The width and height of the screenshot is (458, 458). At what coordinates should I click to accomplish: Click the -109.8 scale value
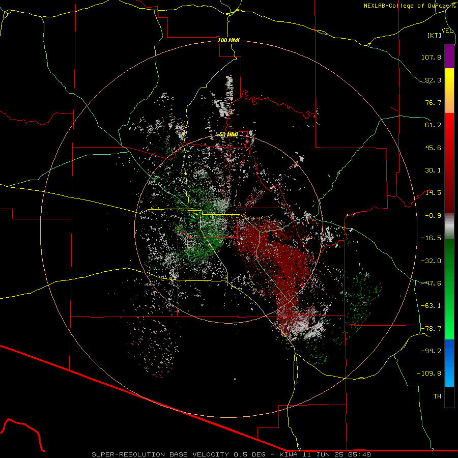(x=429, y=374)
